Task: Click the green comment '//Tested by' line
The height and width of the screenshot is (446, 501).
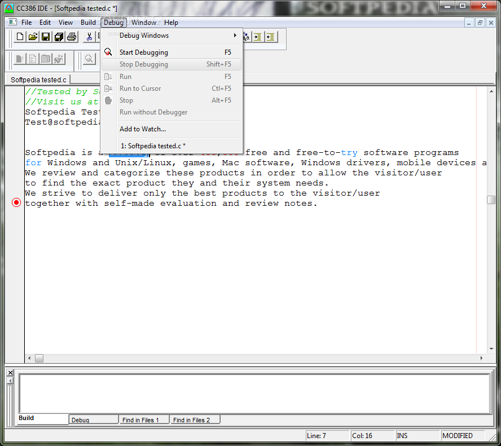Action: 63,92
